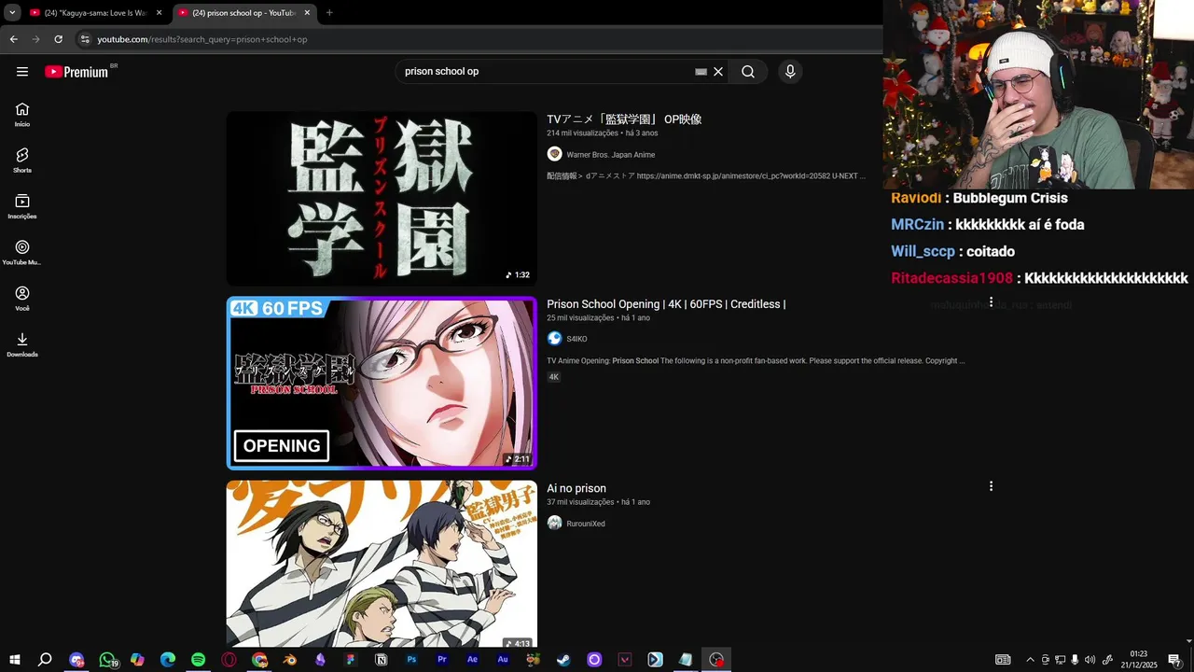
Task: Launch Photoshop from the taskbar
Action: pyautogui.click(x=411, y=660)
